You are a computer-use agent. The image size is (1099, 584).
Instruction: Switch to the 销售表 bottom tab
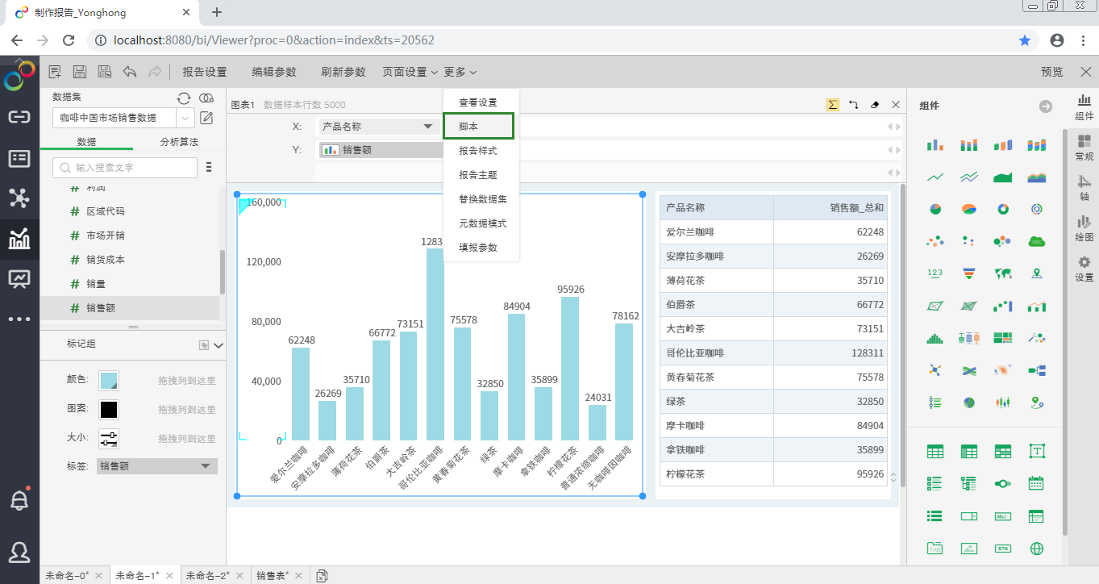pyautogui.click(x=271, y=575)
